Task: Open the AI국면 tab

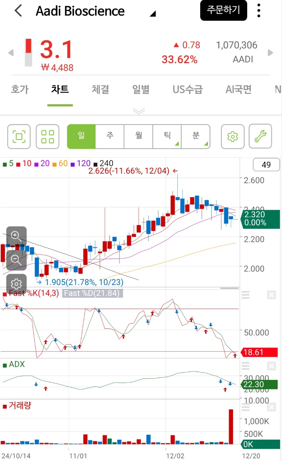Action: coord(239,89)
